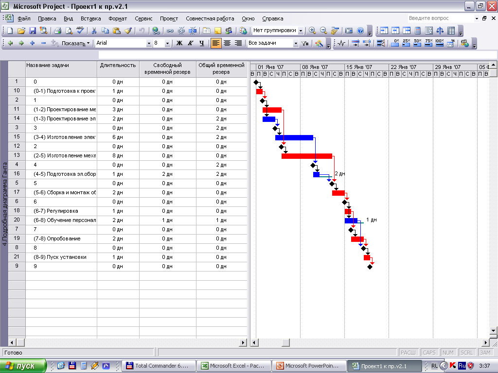Toggle right text alignment

pyautogui.click(x=238, y=43)
